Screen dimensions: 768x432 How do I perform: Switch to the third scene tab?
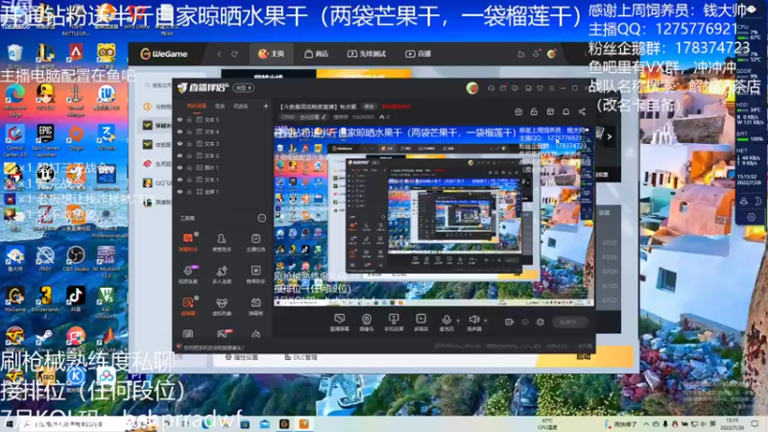241,106
